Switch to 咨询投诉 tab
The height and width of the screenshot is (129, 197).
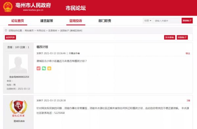(x=76, y=21)
